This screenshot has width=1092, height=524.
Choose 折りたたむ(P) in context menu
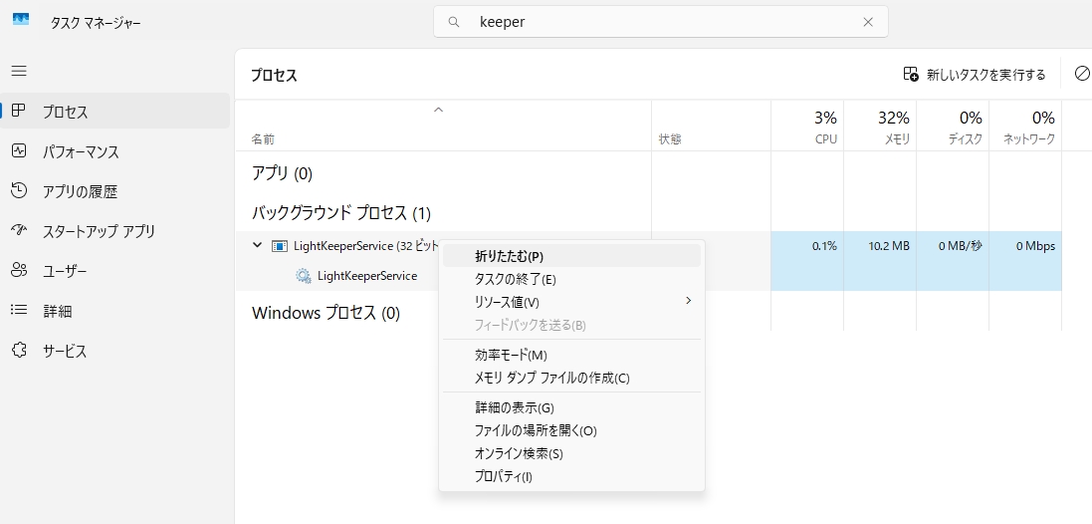(x=571, y=256)
